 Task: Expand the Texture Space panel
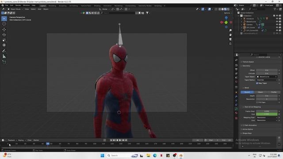click(x=248, y=62)
